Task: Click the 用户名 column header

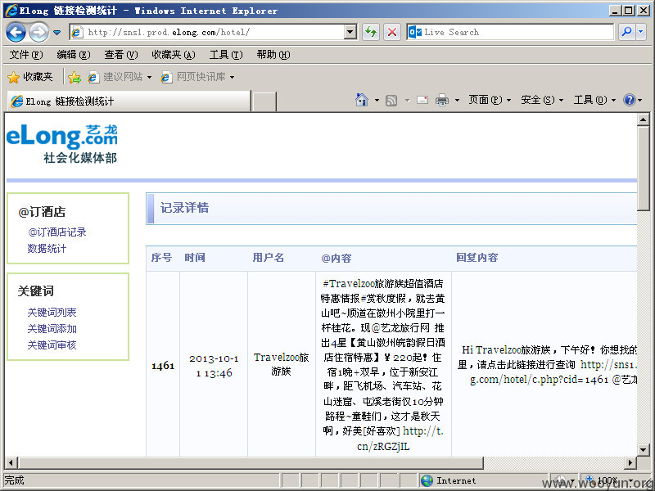Action: [x=269, y=258]
